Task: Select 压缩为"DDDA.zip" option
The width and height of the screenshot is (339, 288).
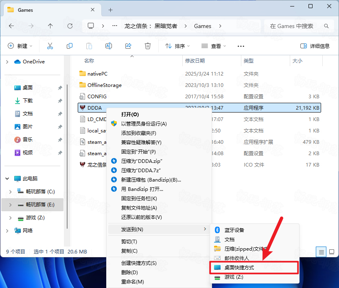Action: pos(159,161)
